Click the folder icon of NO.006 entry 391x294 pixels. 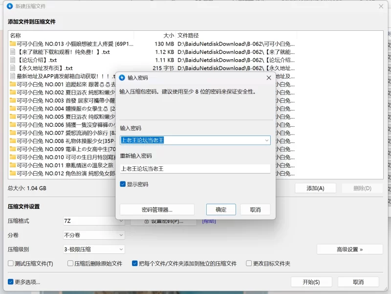pyautogui.click(x=13, y=125)
